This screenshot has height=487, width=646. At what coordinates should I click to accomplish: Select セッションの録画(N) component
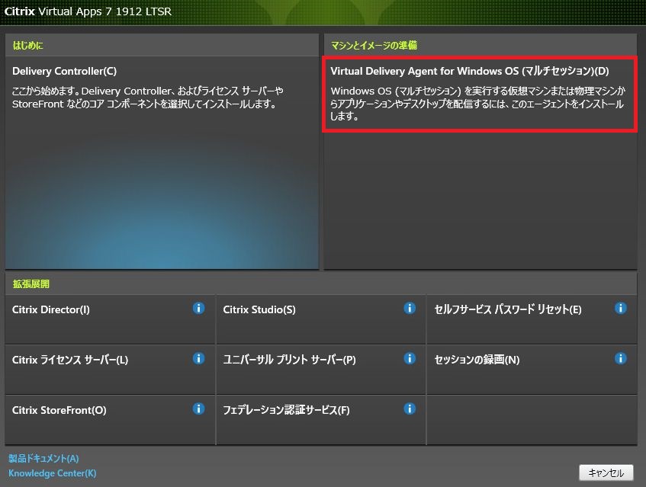click(477, 360)
